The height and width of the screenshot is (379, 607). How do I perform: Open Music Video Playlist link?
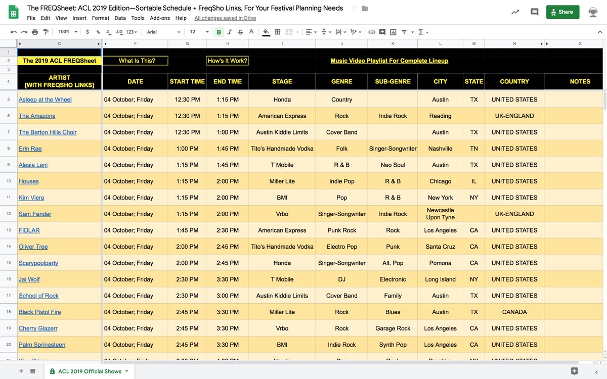point(389,61)
